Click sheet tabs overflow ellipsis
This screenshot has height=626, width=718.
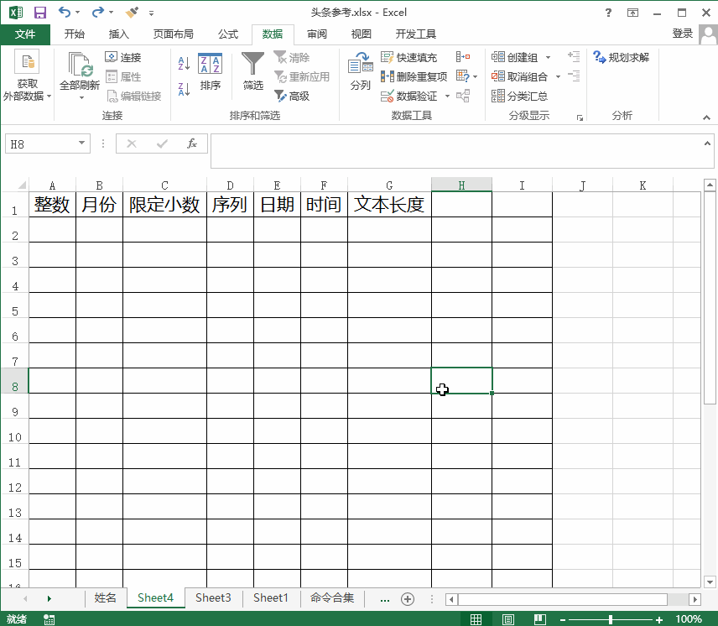(x=385, y=599)
